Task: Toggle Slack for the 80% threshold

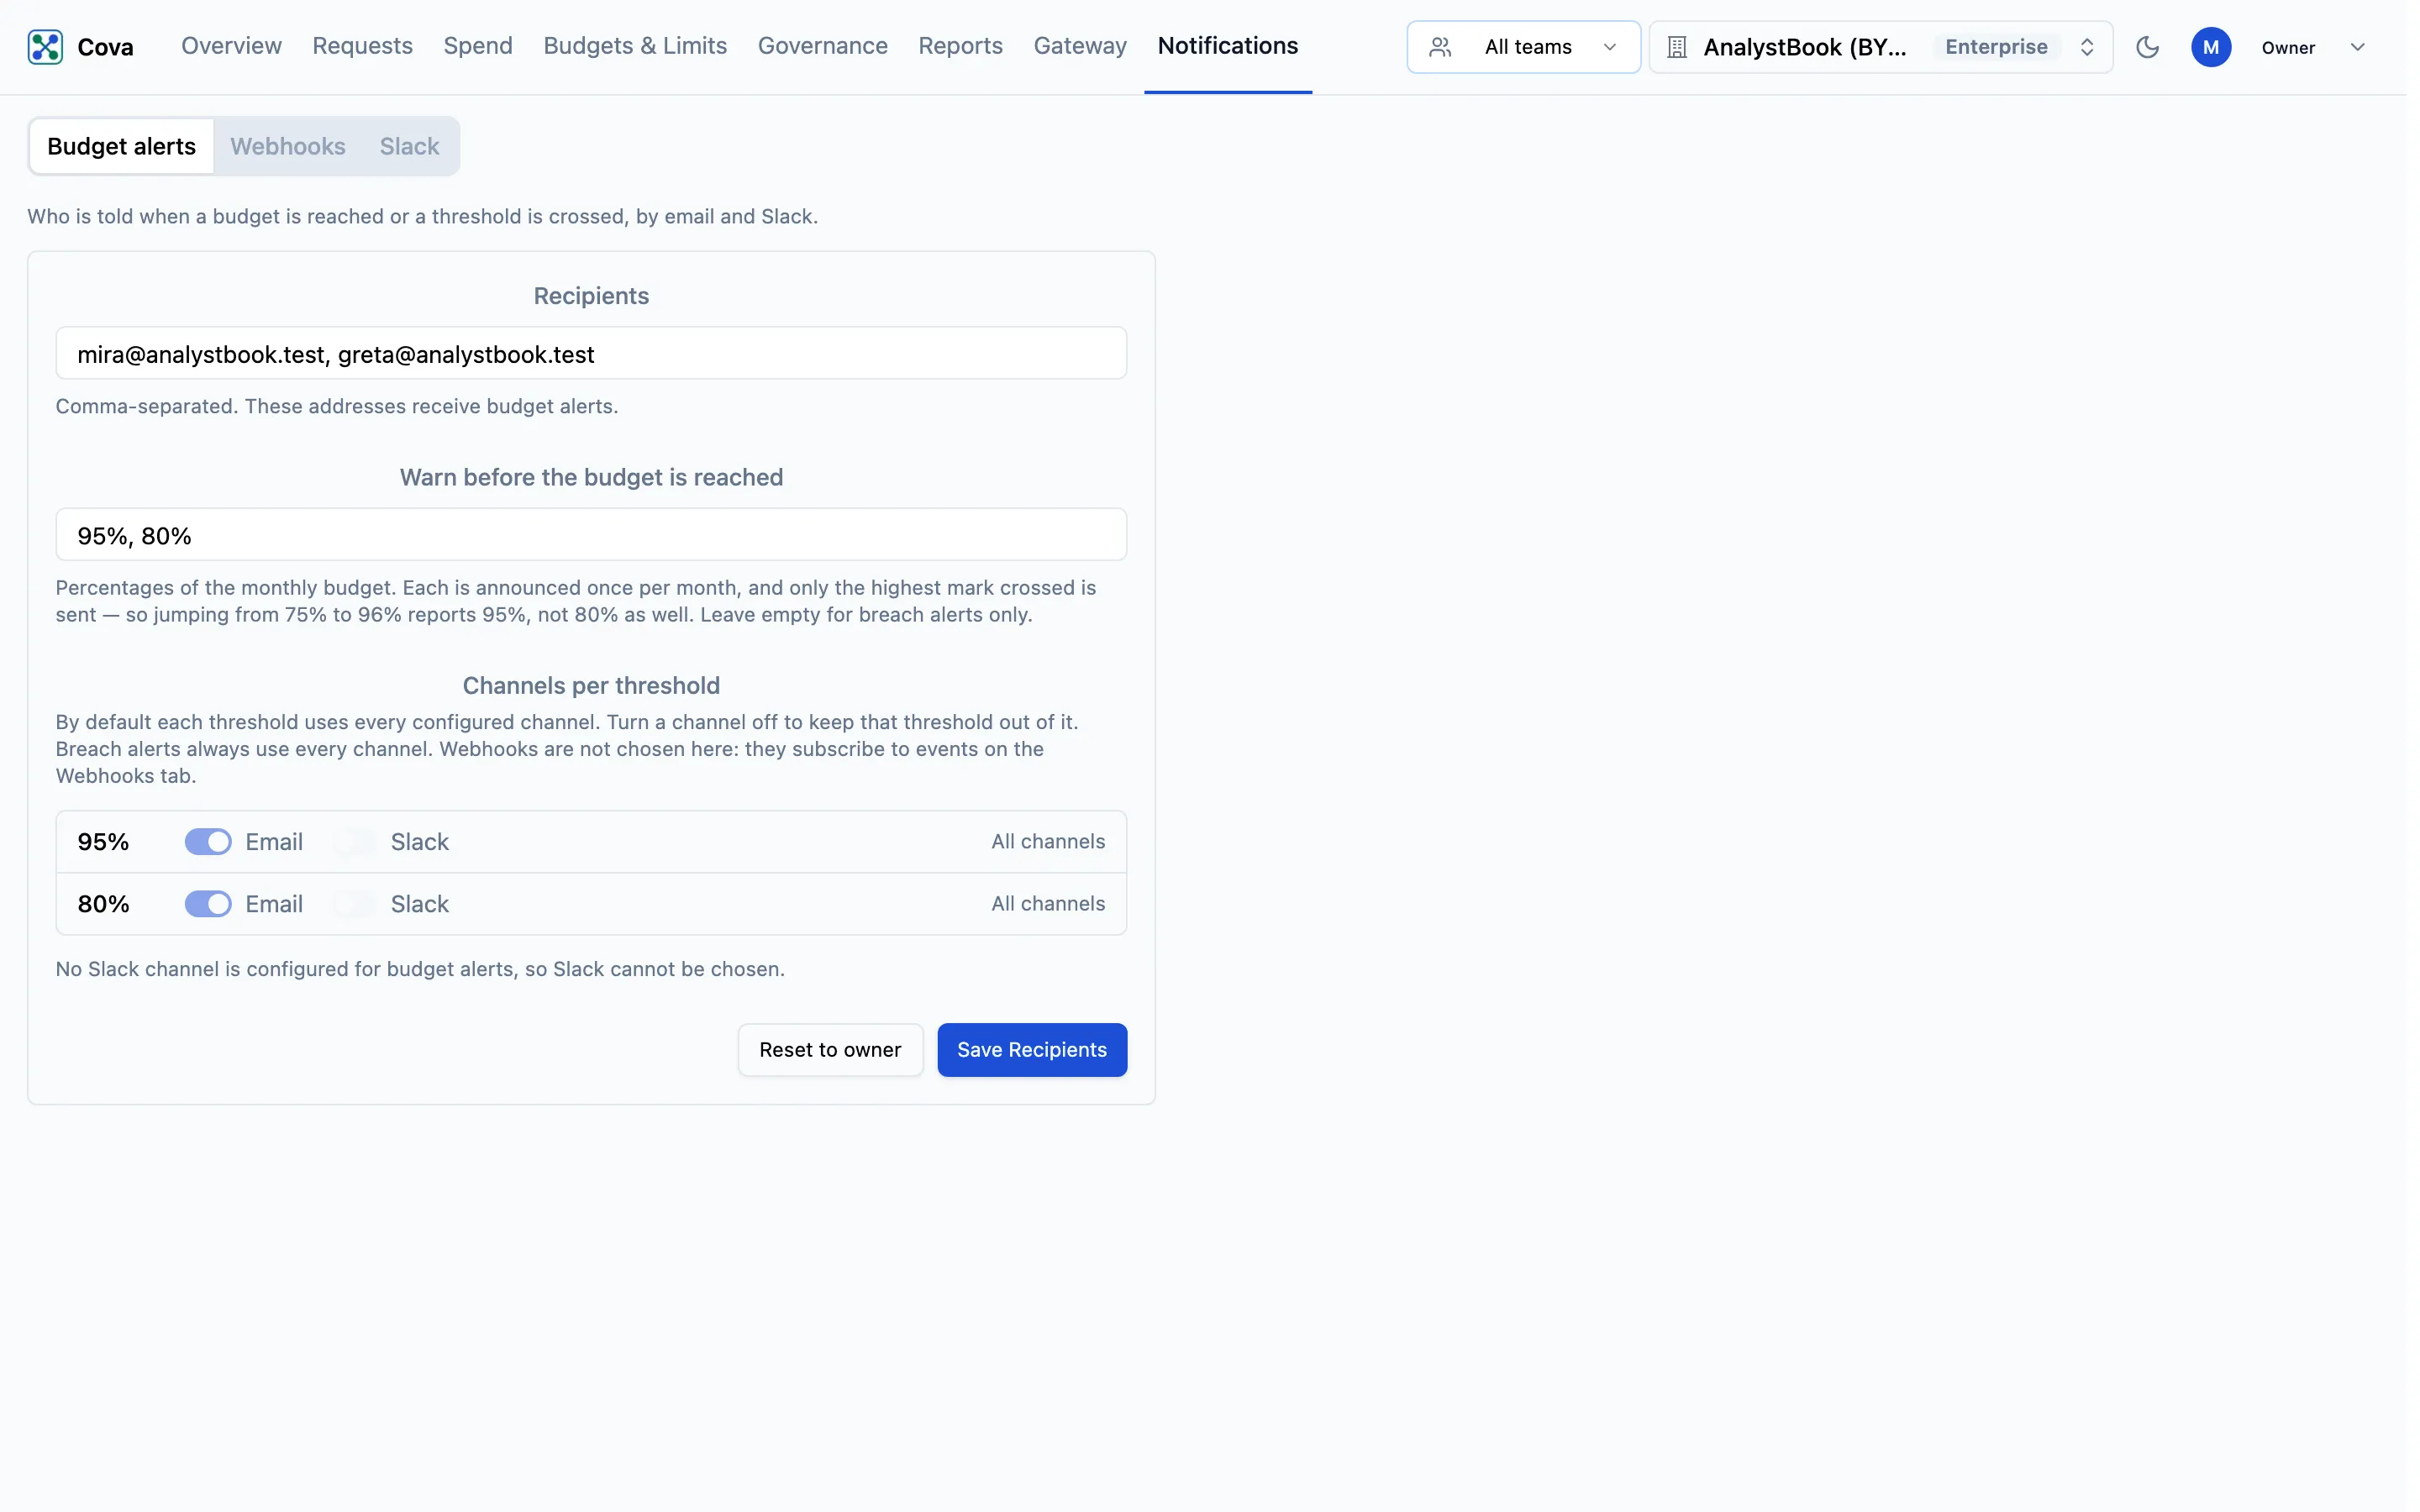Action: click(354, 904)
